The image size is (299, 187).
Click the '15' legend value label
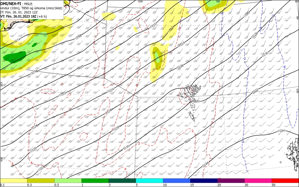coord(192,185)
